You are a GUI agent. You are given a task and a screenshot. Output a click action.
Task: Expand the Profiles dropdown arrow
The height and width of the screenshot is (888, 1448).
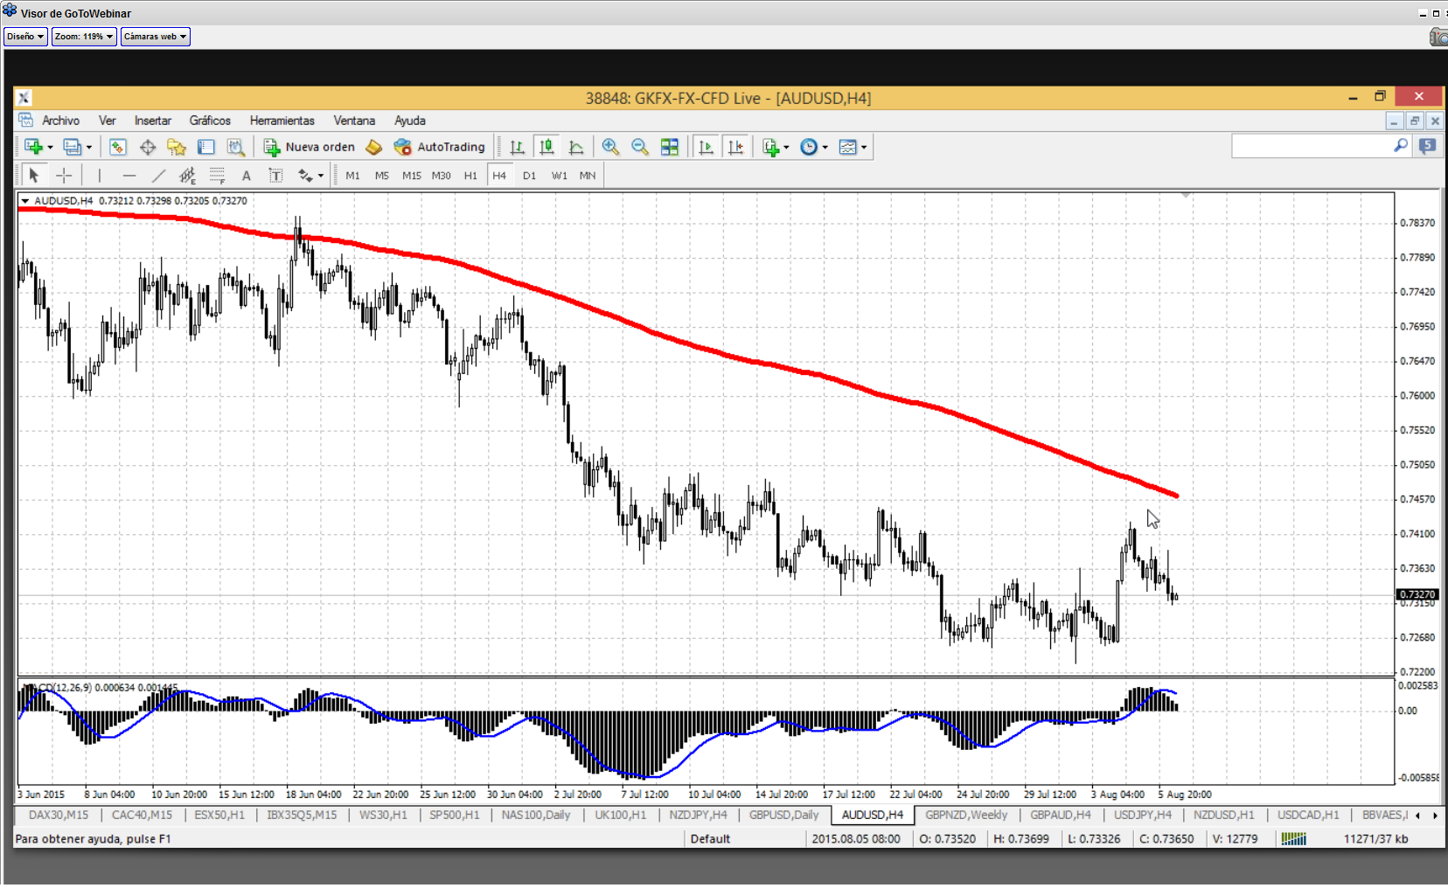[89, 147]
